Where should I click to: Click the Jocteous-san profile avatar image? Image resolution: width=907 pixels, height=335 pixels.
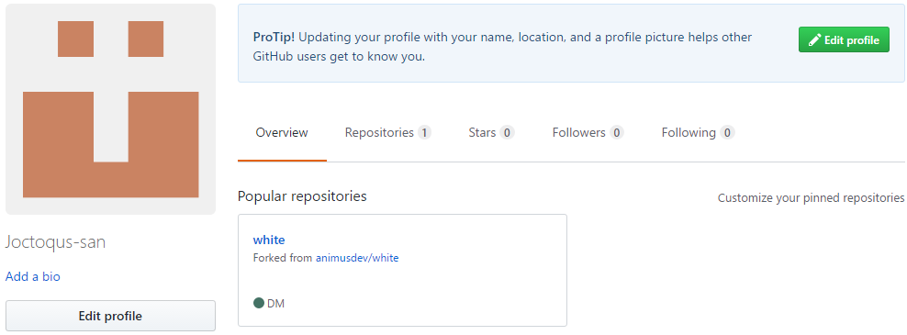[110, 109]
